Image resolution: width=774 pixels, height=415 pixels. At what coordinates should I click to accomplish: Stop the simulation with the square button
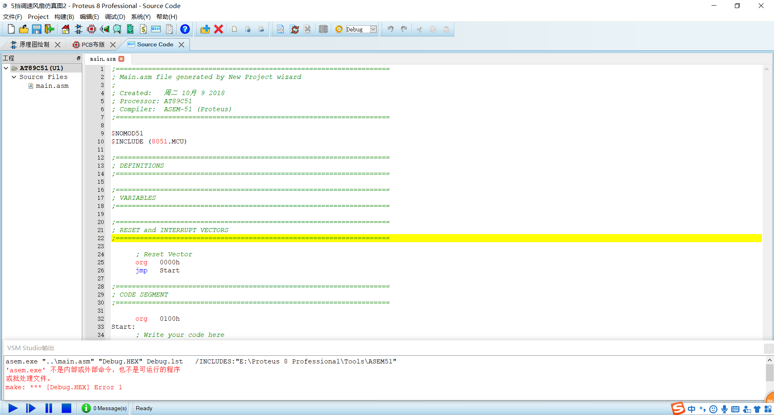coord(67,408)
